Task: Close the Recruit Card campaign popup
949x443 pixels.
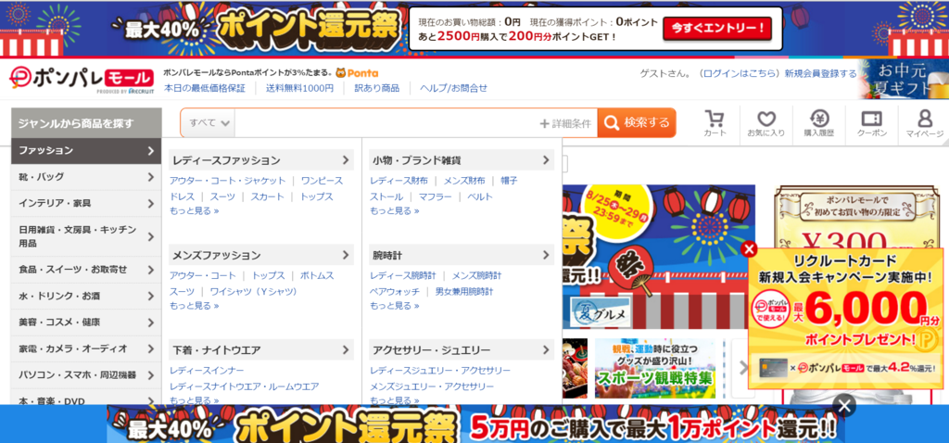Action: (749, 248)
